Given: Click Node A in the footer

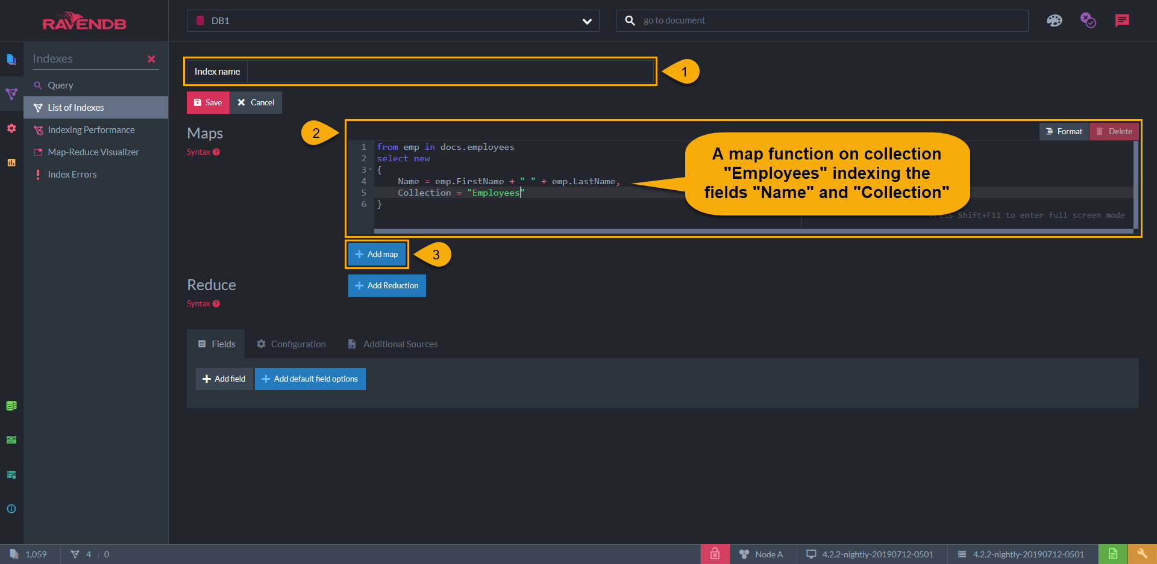Looking at the screenshot, I should click(x=762, y=554).
